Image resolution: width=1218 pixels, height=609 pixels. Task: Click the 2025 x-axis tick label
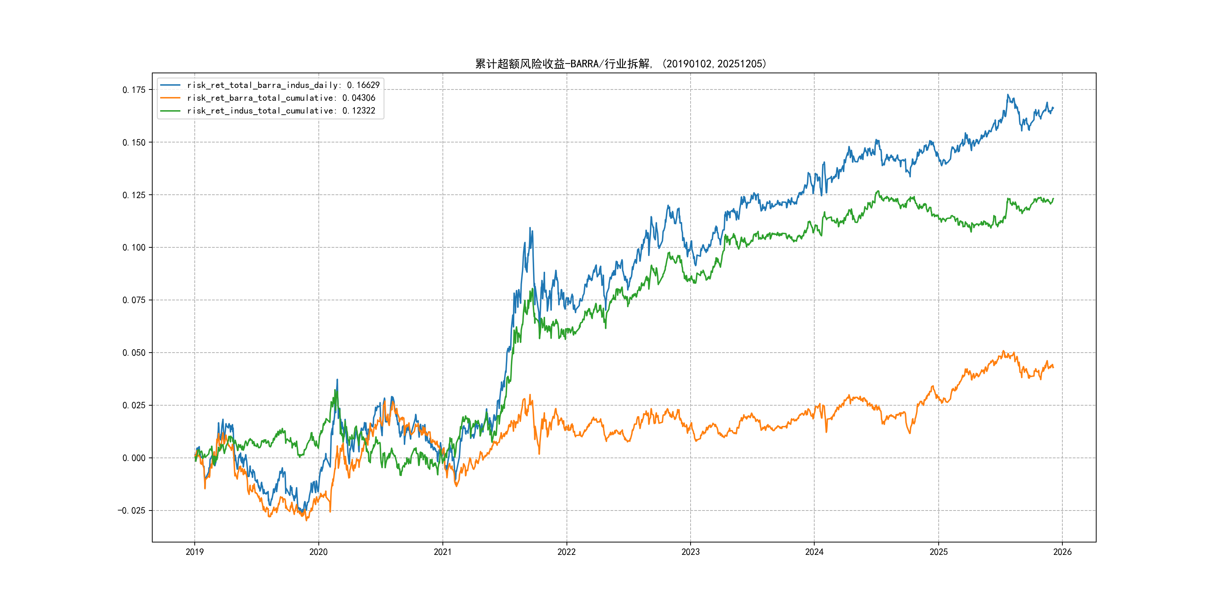tap(939, 552)
